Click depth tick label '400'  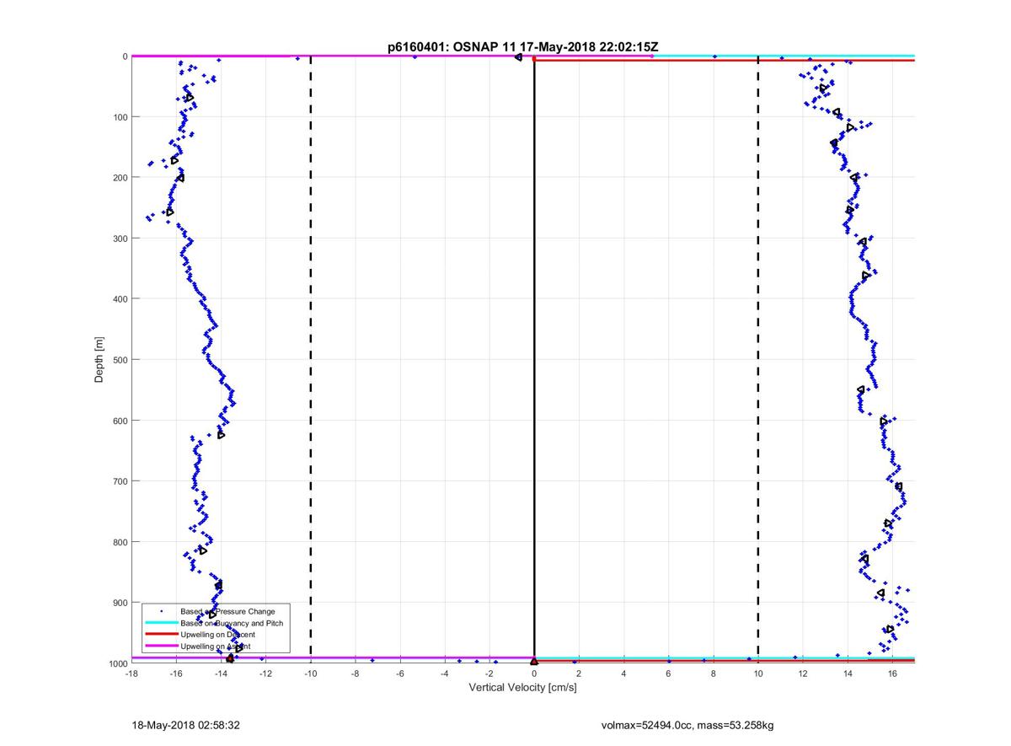tap(119, 299)
